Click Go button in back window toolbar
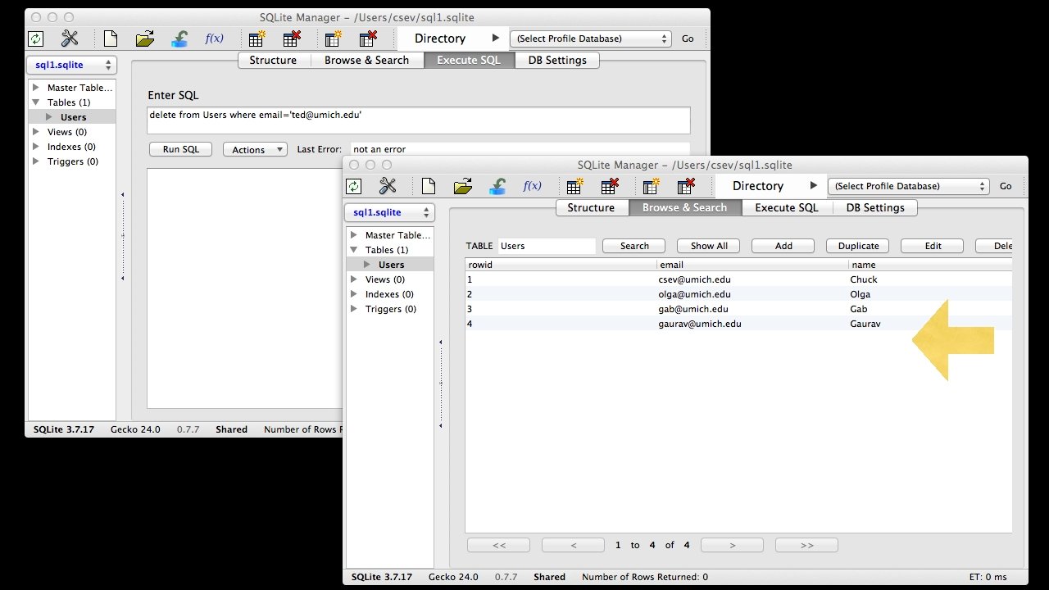This screenshot has height=590, width=1049. point(688,39)
